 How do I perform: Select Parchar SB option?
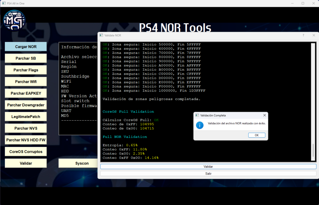tap(26, 58)
